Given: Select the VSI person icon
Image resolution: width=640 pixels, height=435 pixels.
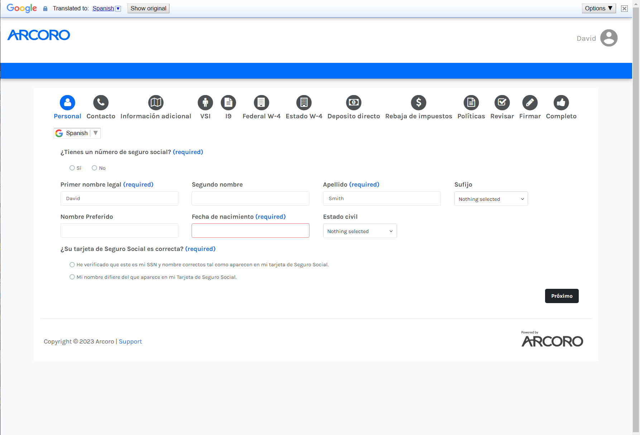Looking at the screenshot, I should 205,103.
